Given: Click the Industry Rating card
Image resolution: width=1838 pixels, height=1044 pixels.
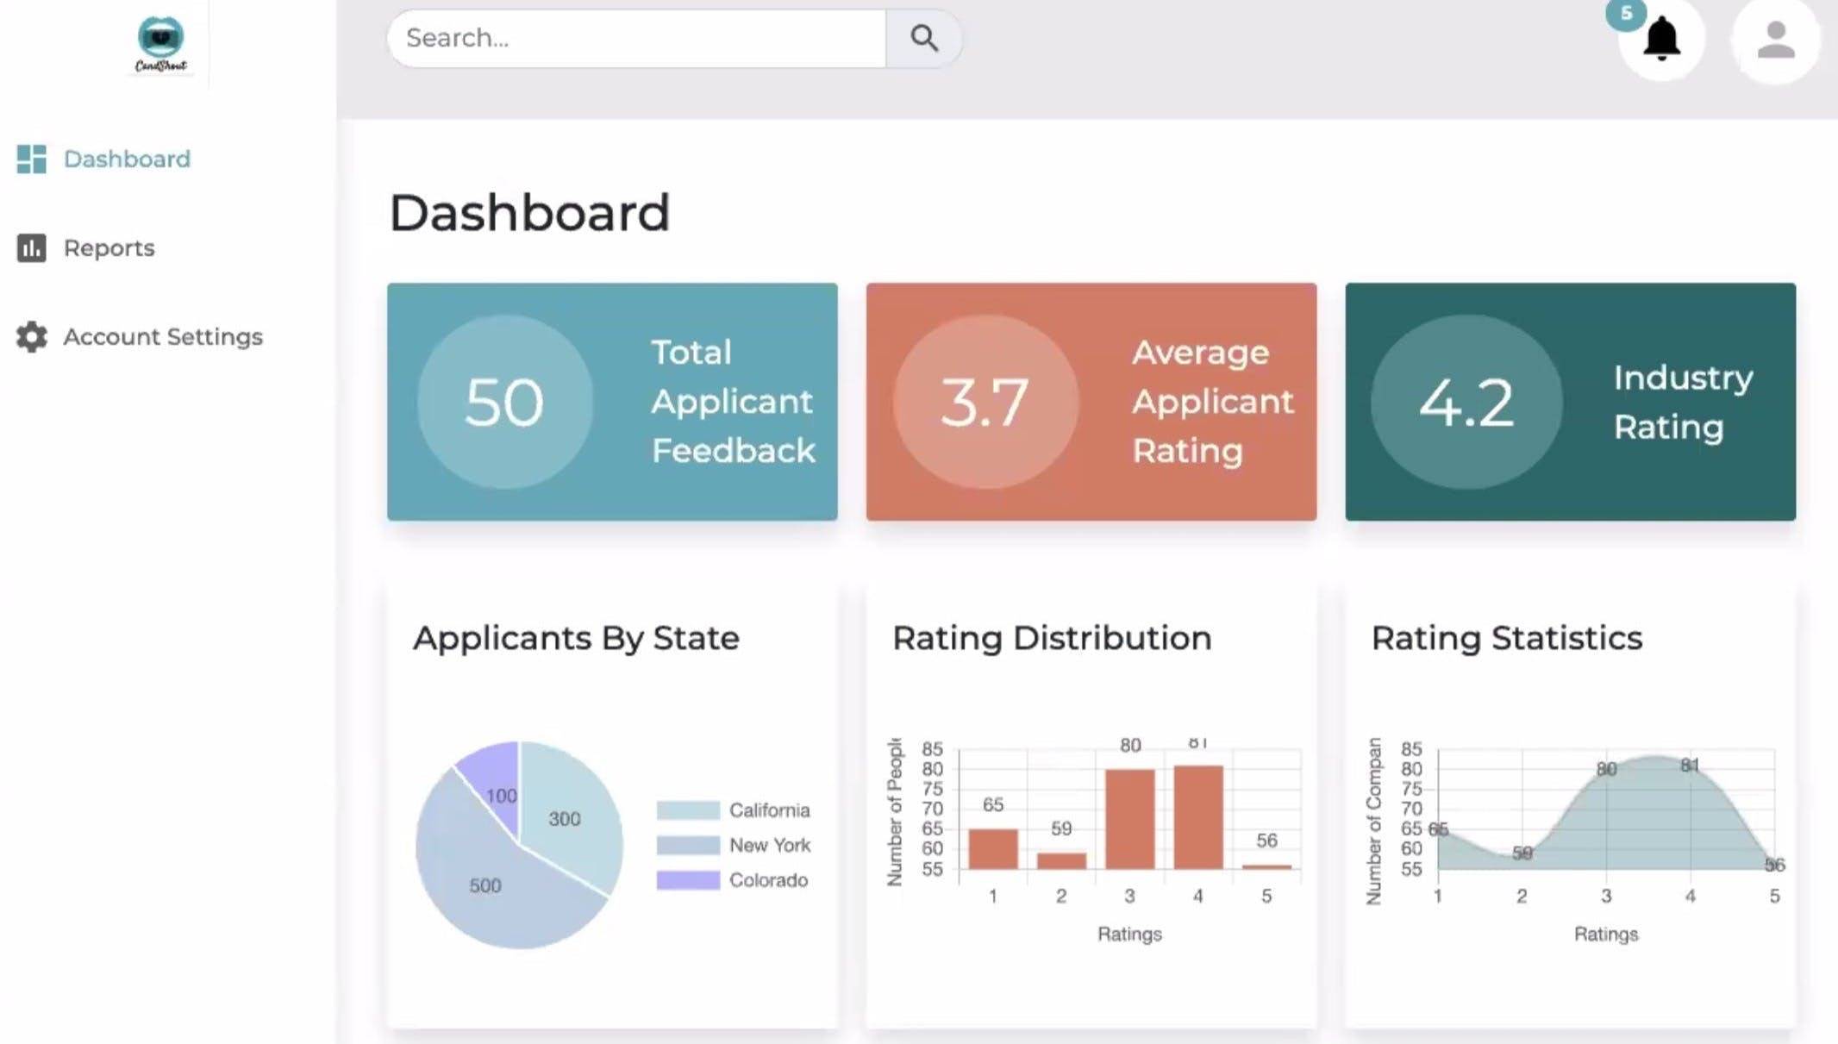Looking at the screenshot, I should 1570,402.
